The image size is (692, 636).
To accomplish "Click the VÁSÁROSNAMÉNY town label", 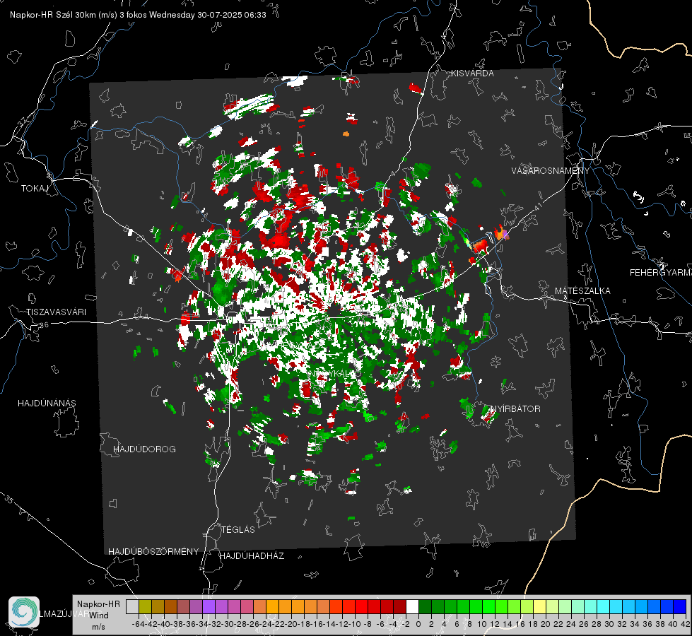I will [551, 171].
